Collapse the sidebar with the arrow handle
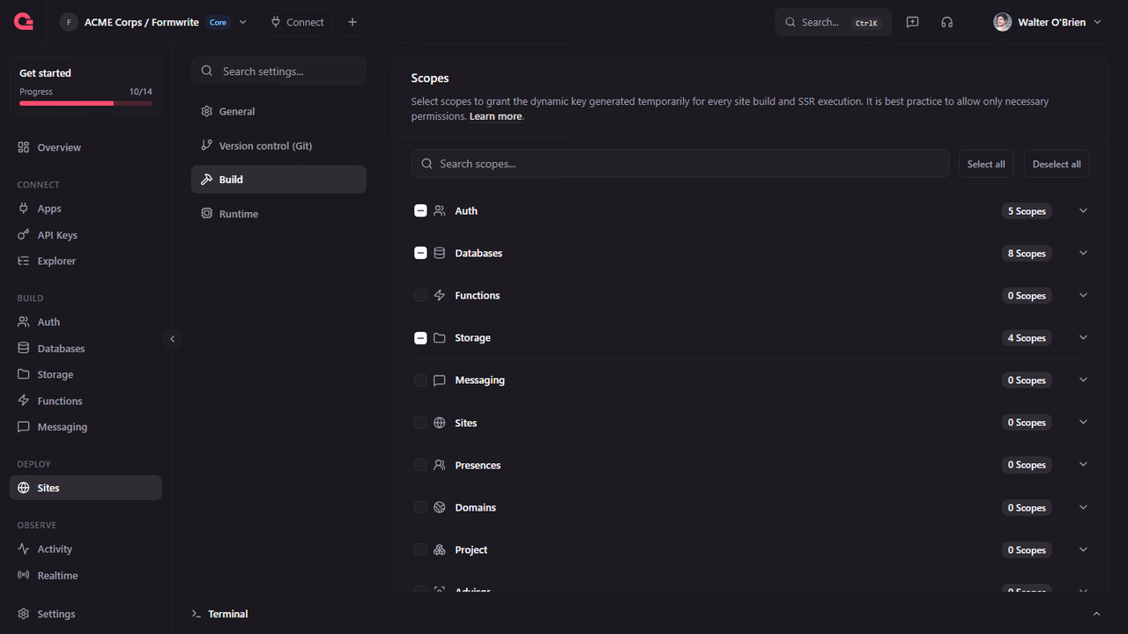The width and height of the screenshot is (1128, 634). pos(173,339)
